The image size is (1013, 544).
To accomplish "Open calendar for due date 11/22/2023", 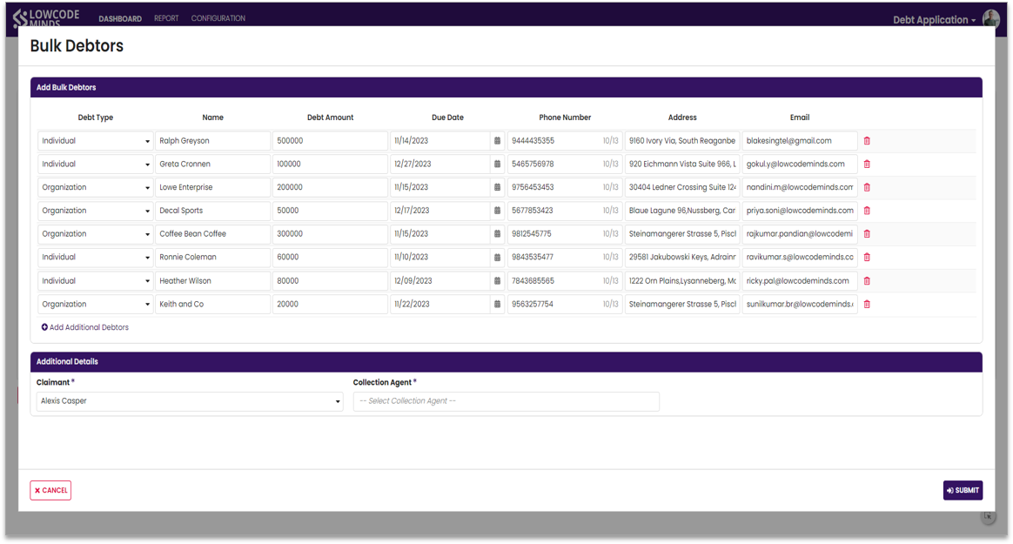I will click(498, 305).
